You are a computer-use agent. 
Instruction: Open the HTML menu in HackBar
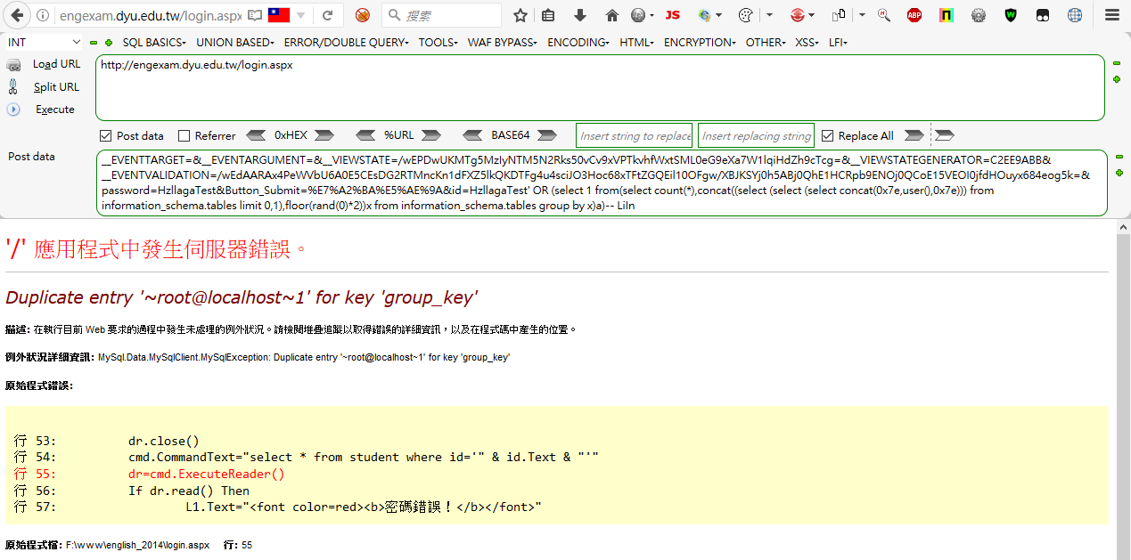(x=637, y=43)
